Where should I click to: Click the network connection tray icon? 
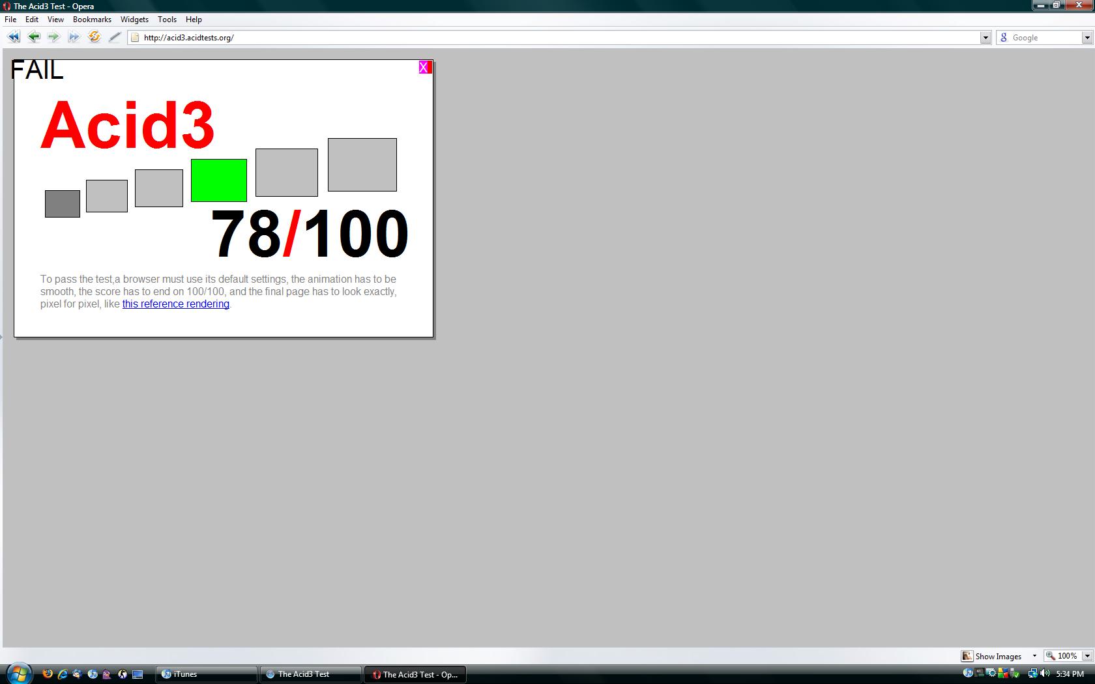coord(1033,673)
